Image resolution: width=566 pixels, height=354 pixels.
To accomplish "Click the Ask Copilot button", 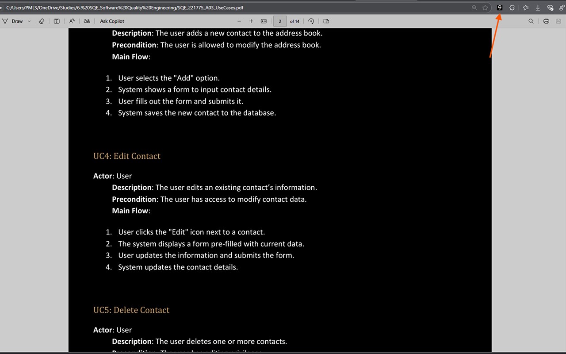I will pos(112,21).
